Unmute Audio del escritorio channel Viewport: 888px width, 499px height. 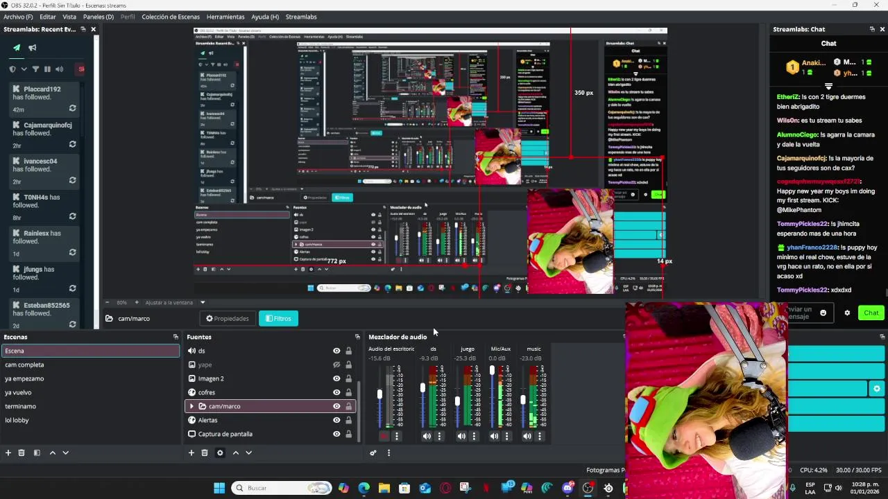[384, 436]
